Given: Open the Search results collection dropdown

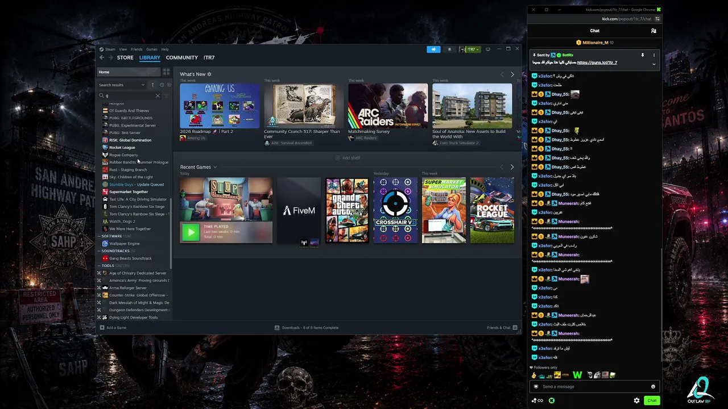Looking at the screenshot, I should pos(122,85).
